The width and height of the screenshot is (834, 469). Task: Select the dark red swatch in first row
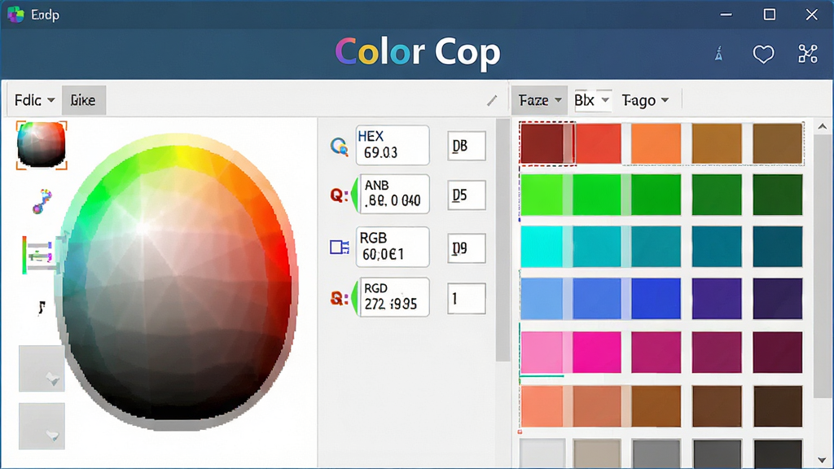[542, 143]
